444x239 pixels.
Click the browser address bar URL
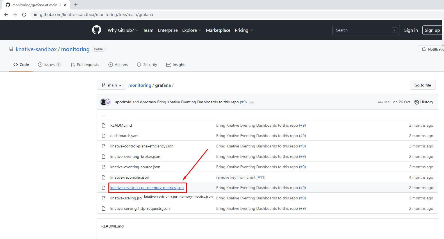tap(96, 15)
